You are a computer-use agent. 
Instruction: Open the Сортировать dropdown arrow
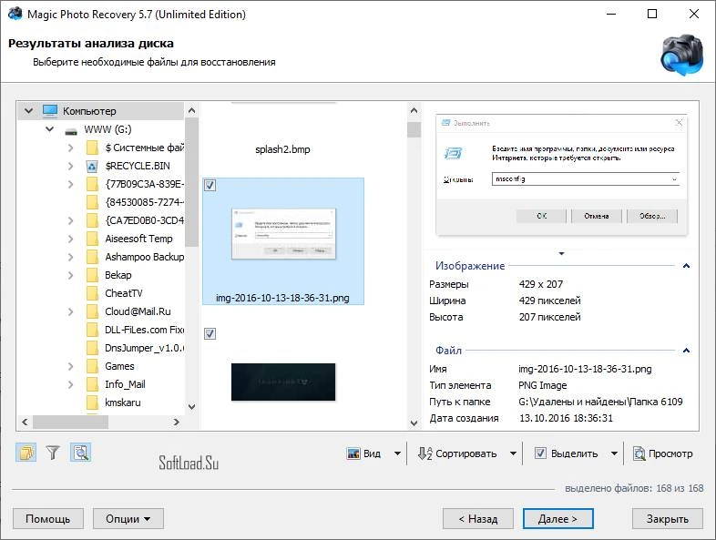pyautogui.click(x=513, y=453)
